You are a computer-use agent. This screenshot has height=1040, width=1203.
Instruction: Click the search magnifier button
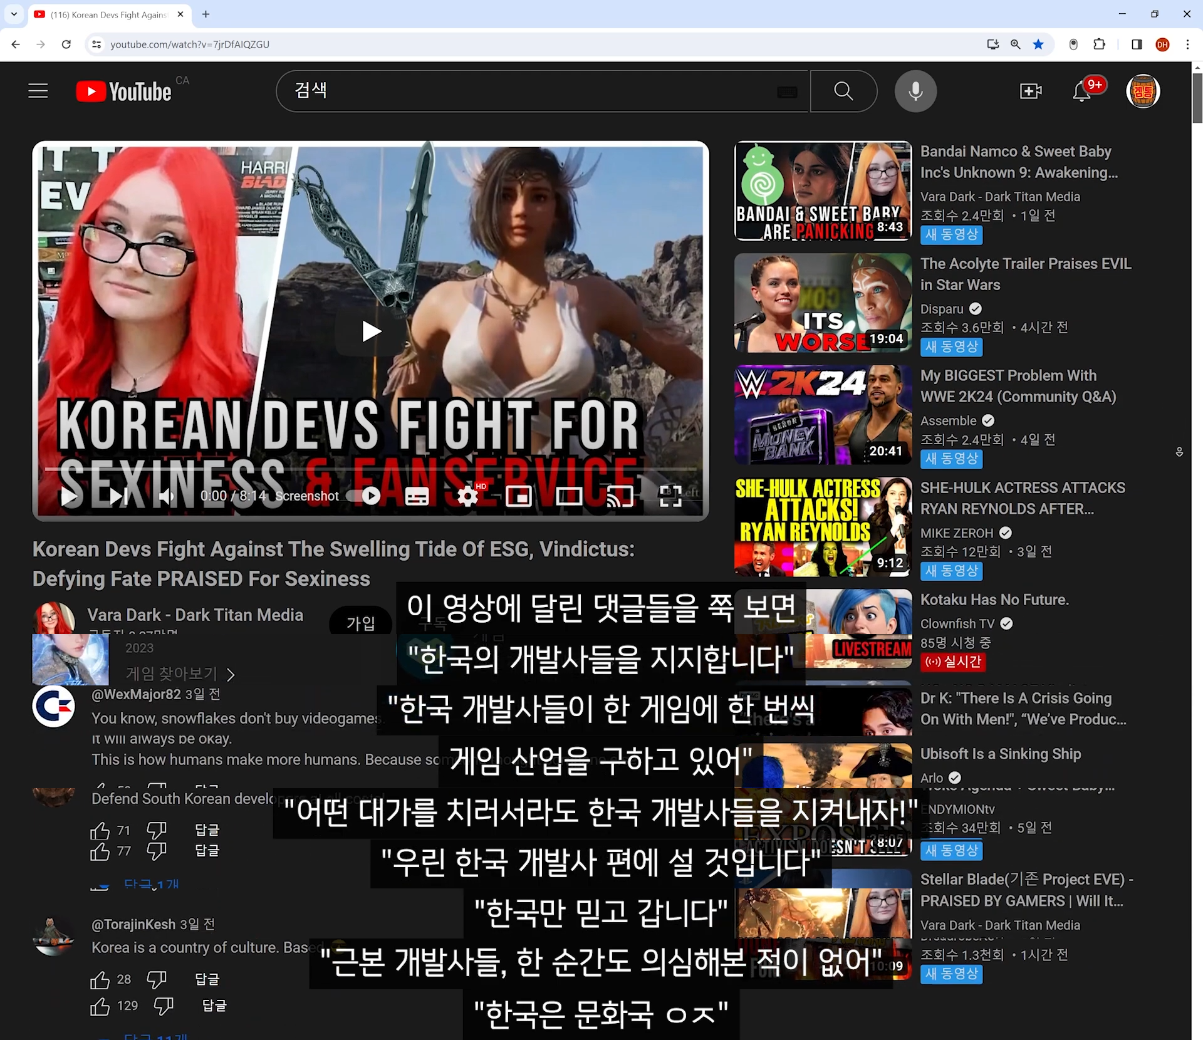coord(843,91)
